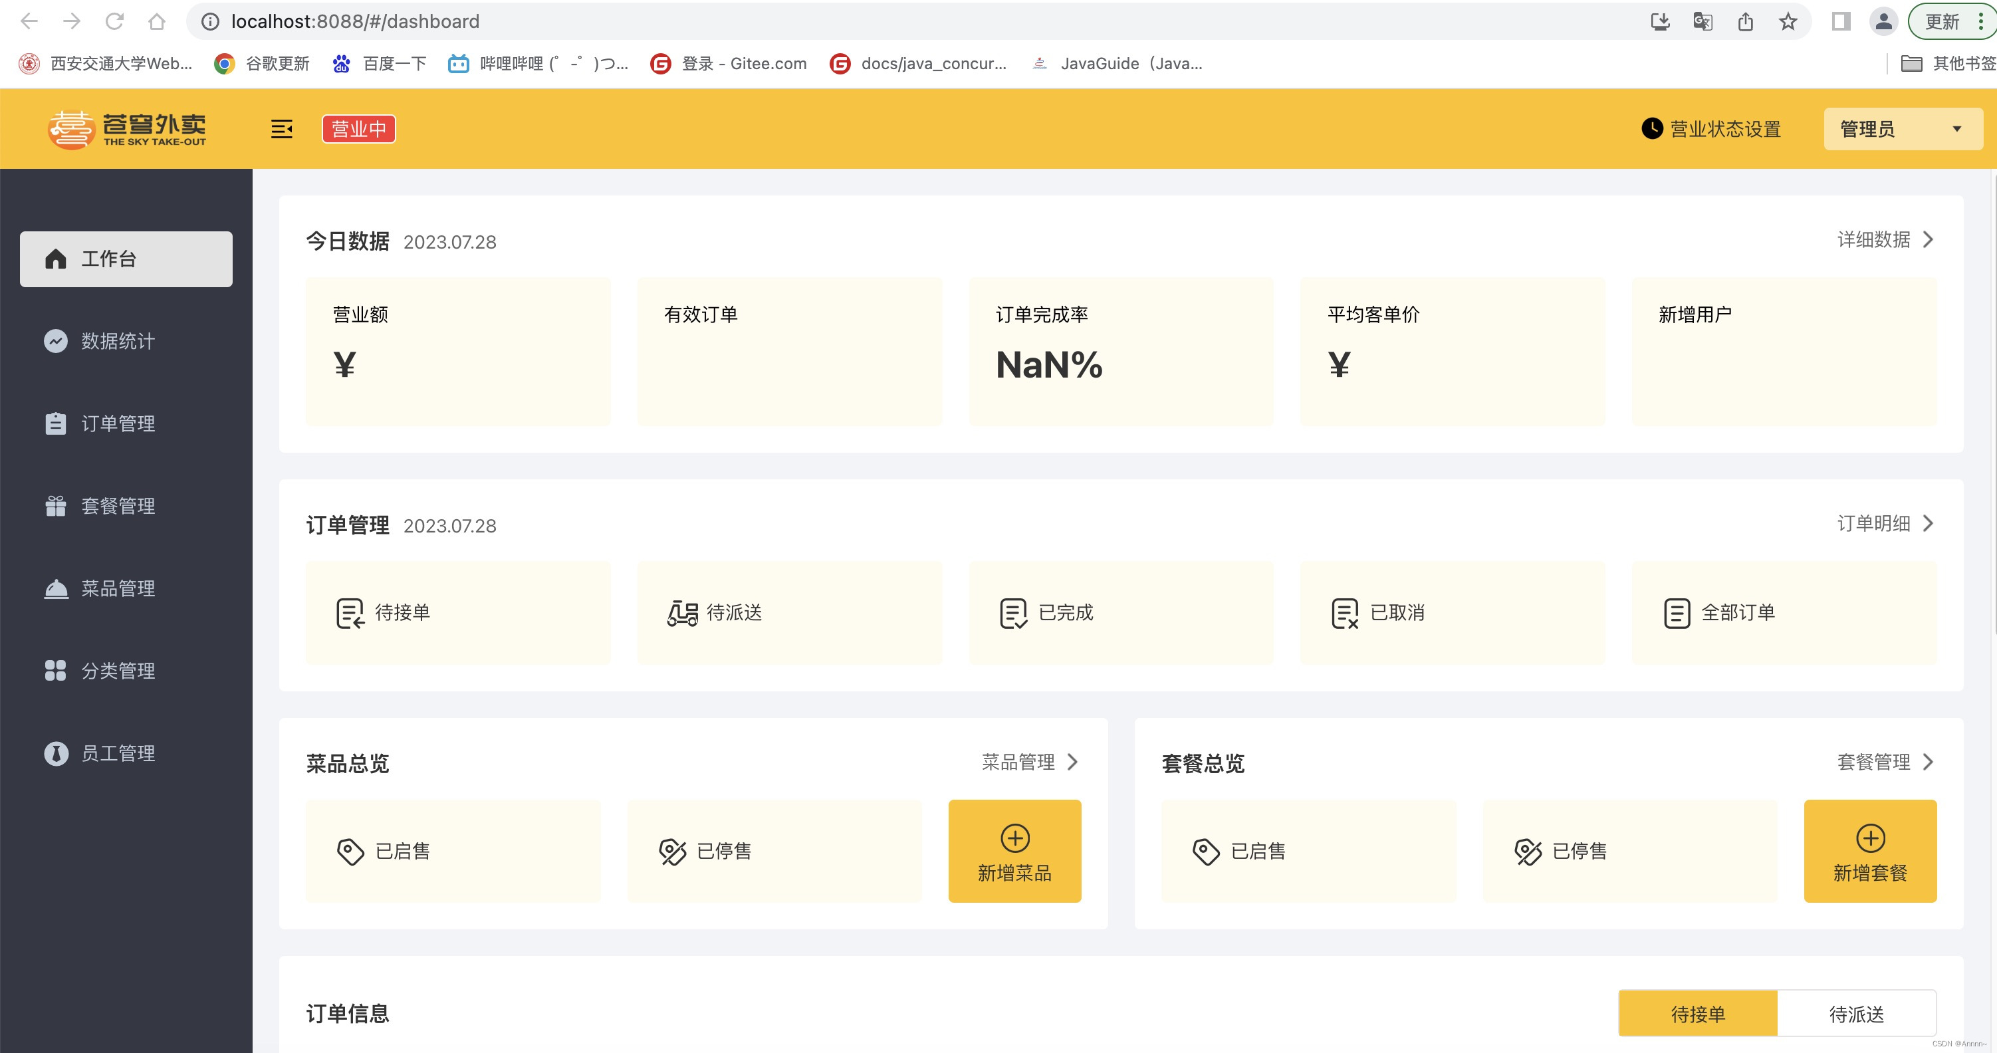Bookmark this page with the star icon

click(1788, 21)
